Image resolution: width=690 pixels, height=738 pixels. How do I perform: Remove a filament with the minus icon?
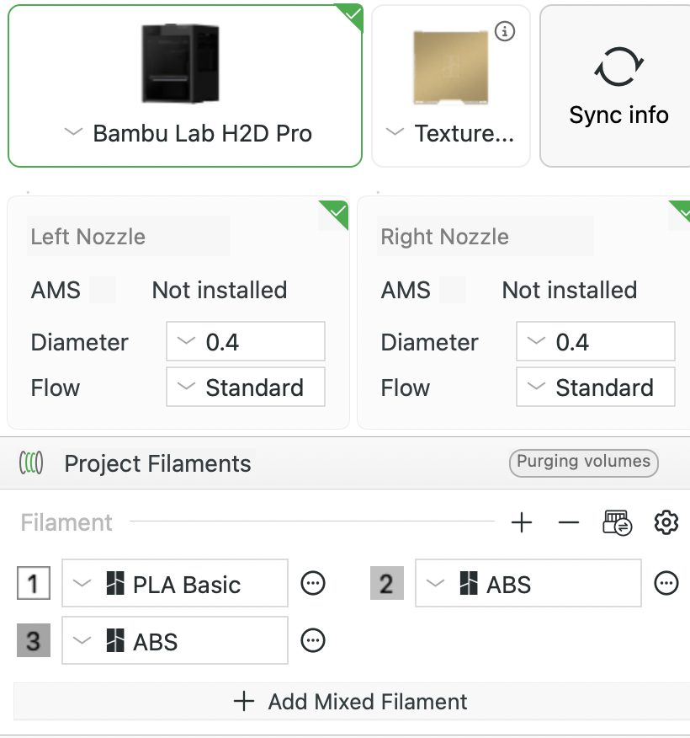pos(569,522)
